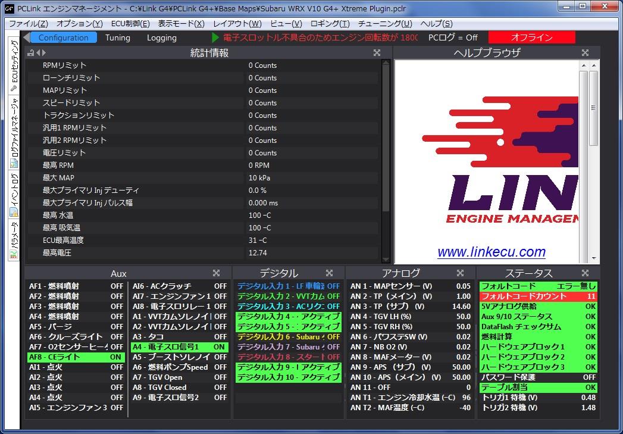Open the 表示モード menu
623x434 pixels.
click(x=181, y=24)
